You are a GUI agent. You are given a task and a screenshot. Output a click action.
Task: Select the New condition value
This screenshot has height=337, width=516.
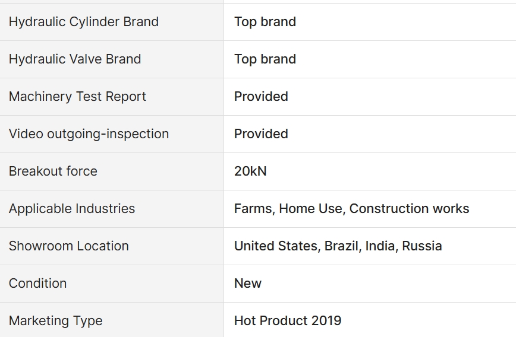tap(248, 284)
